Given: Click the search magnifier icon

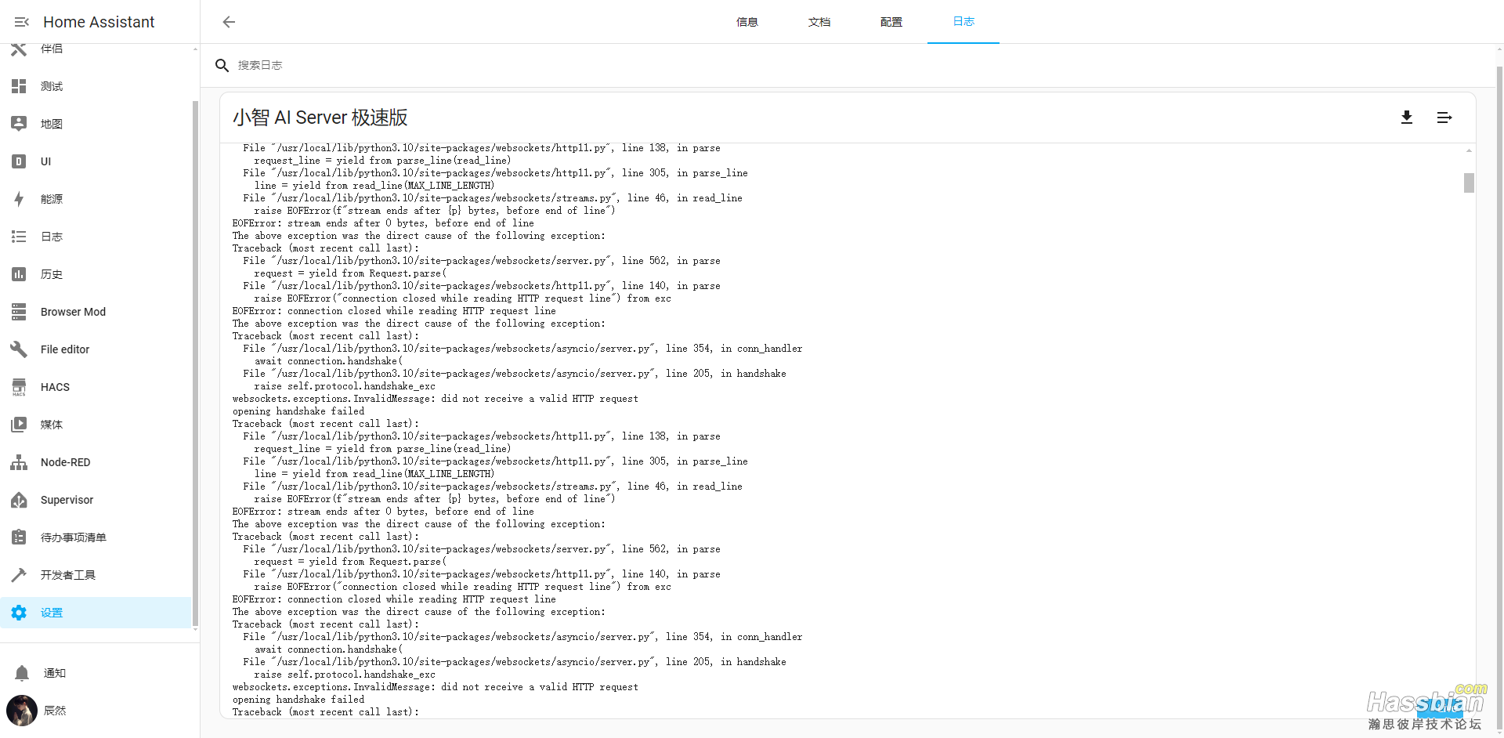Looking at the screenshot, I should [x=222, y=65].
